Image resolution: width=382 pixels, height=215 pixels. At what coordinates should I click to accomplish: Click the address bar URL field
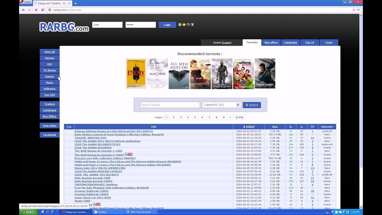[200, 10]
